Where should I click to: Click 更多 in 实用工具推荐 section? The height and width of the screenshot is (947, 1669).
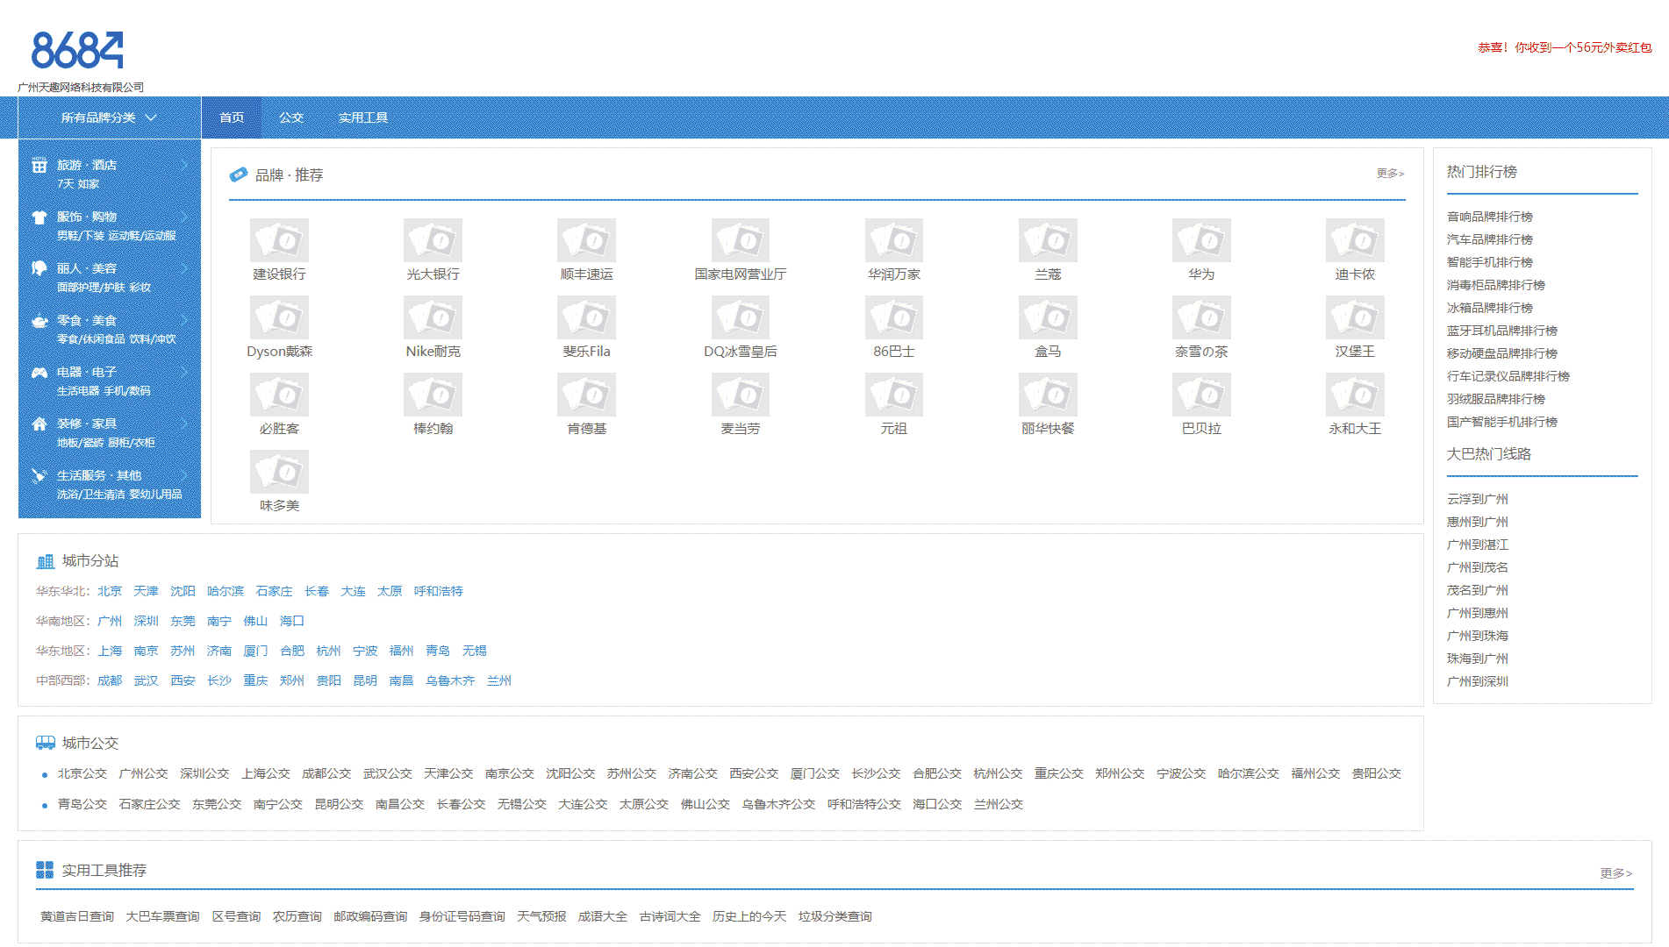click(1616, 873)
